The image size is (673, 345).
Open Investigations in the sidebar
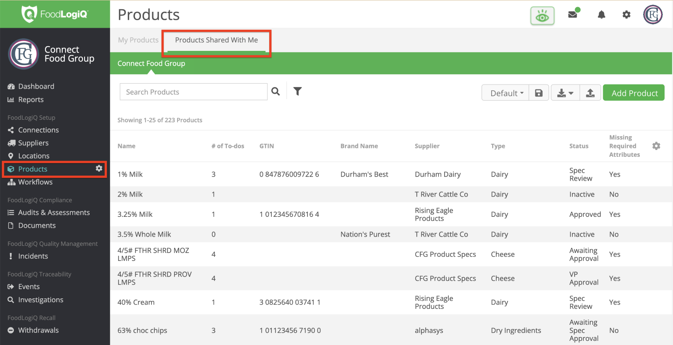41,300
